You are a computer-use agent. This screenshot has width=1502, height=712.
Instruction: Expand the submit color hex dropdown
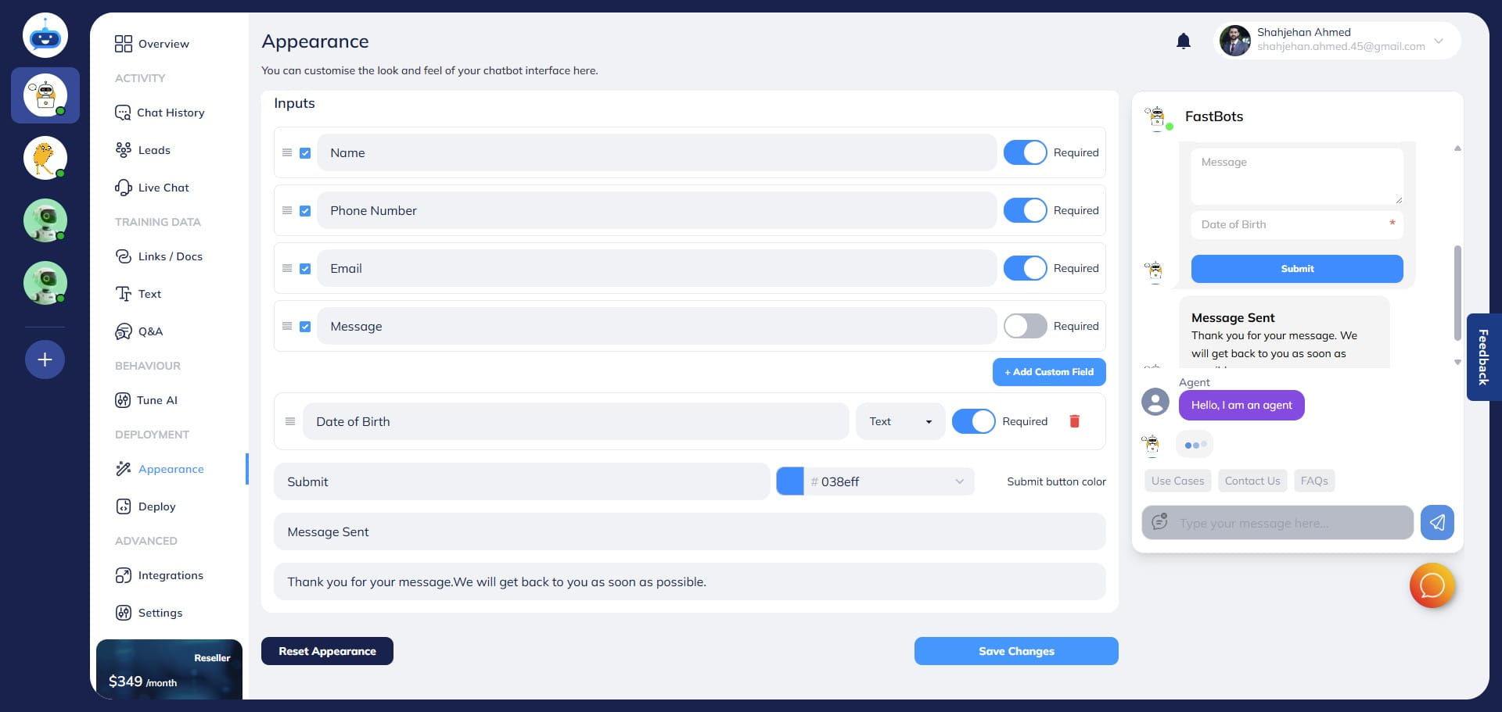[x=959, y=481]
